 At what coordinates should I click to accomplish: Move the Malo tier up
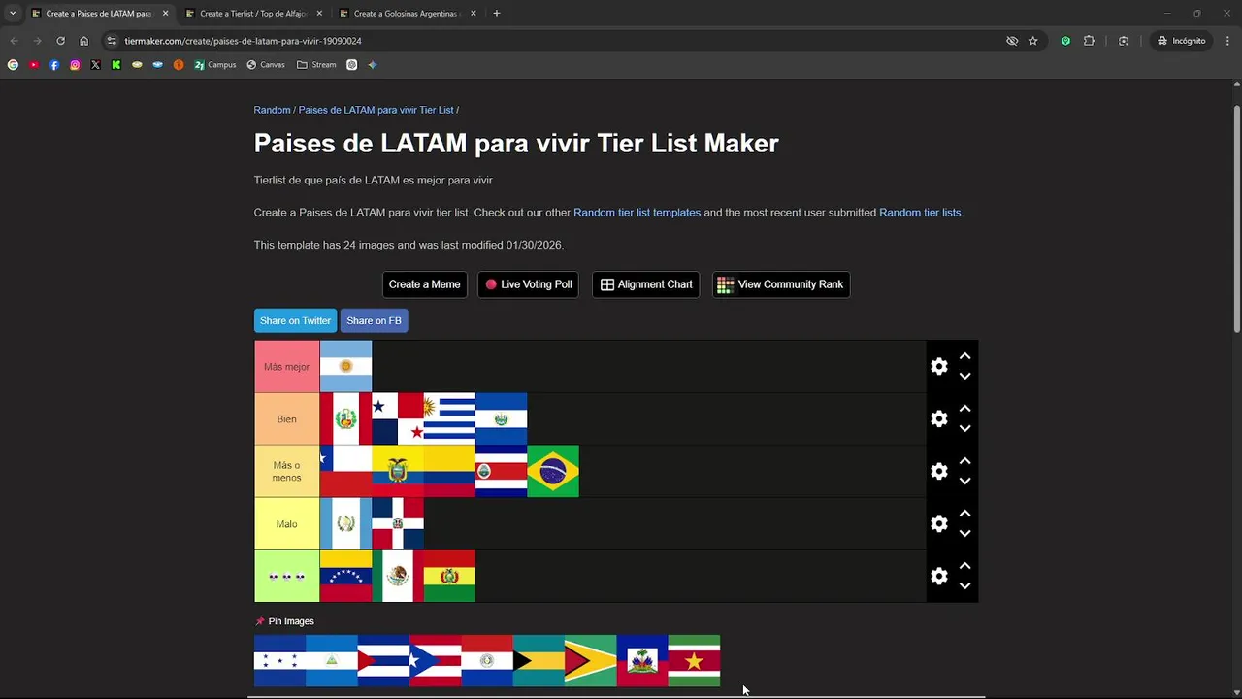click(x=964, y=514)
